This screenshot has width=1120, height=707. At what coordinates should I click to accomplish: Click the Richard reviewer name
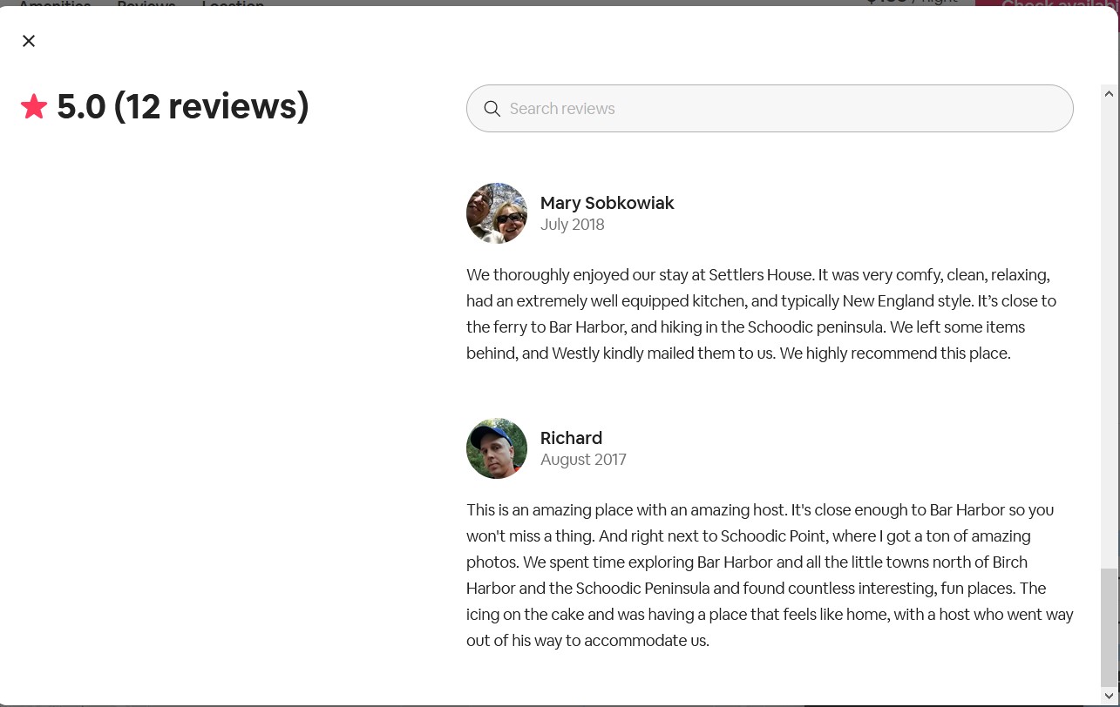[x=571, y=438]
